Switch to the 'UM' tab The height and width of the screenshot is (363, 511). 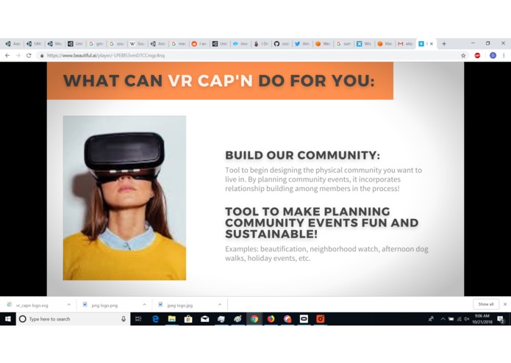34,43
